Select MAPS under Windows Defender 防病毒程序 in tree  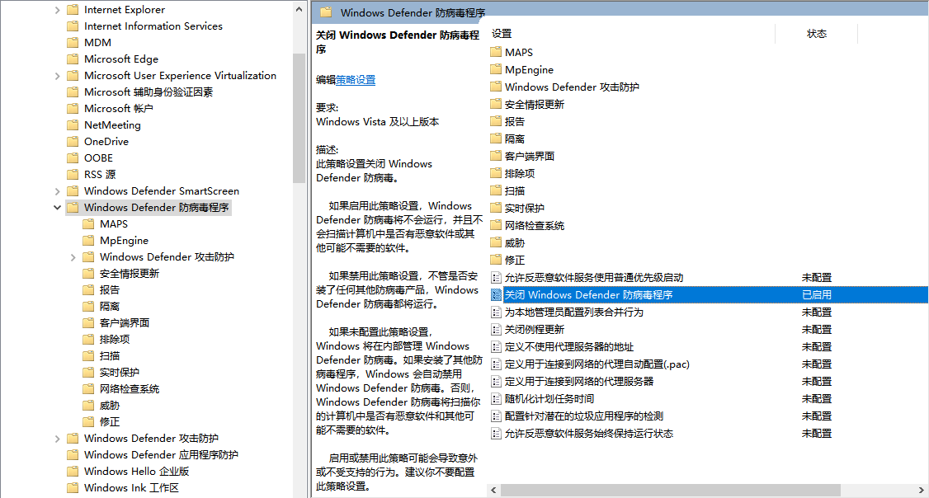pyautogui.click(x=114, y=224)
